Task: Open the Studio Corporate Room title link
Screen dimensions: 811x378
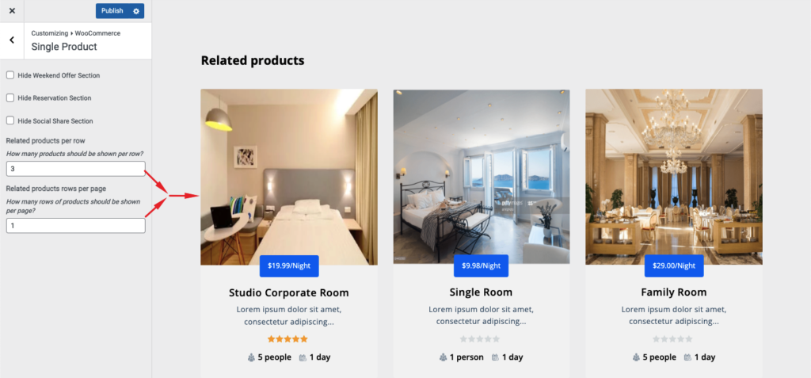Action: [288, 292]
